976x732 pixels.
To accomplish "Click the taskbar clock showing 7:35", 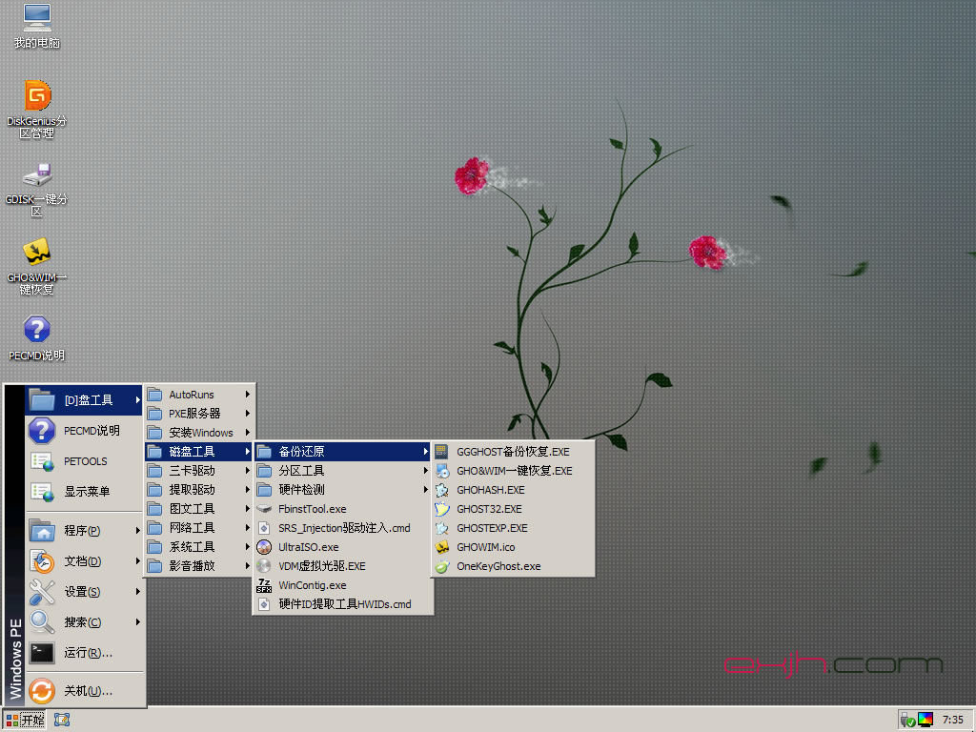I will tap(951, 720).
